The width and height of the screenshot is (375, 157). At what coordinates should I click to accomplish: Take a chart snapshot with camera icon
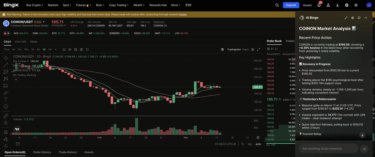tap(81, 50)
